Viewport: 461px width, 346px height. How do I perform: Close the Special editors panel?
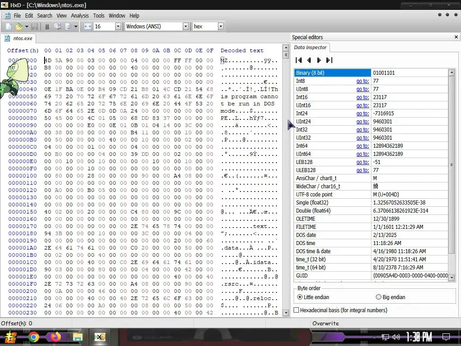tap(456, 37)
